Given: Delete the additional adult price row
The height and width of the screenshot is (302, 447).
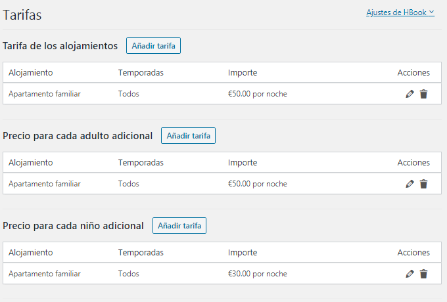Looking at the screenshot, I should click(x=423, y=184).
